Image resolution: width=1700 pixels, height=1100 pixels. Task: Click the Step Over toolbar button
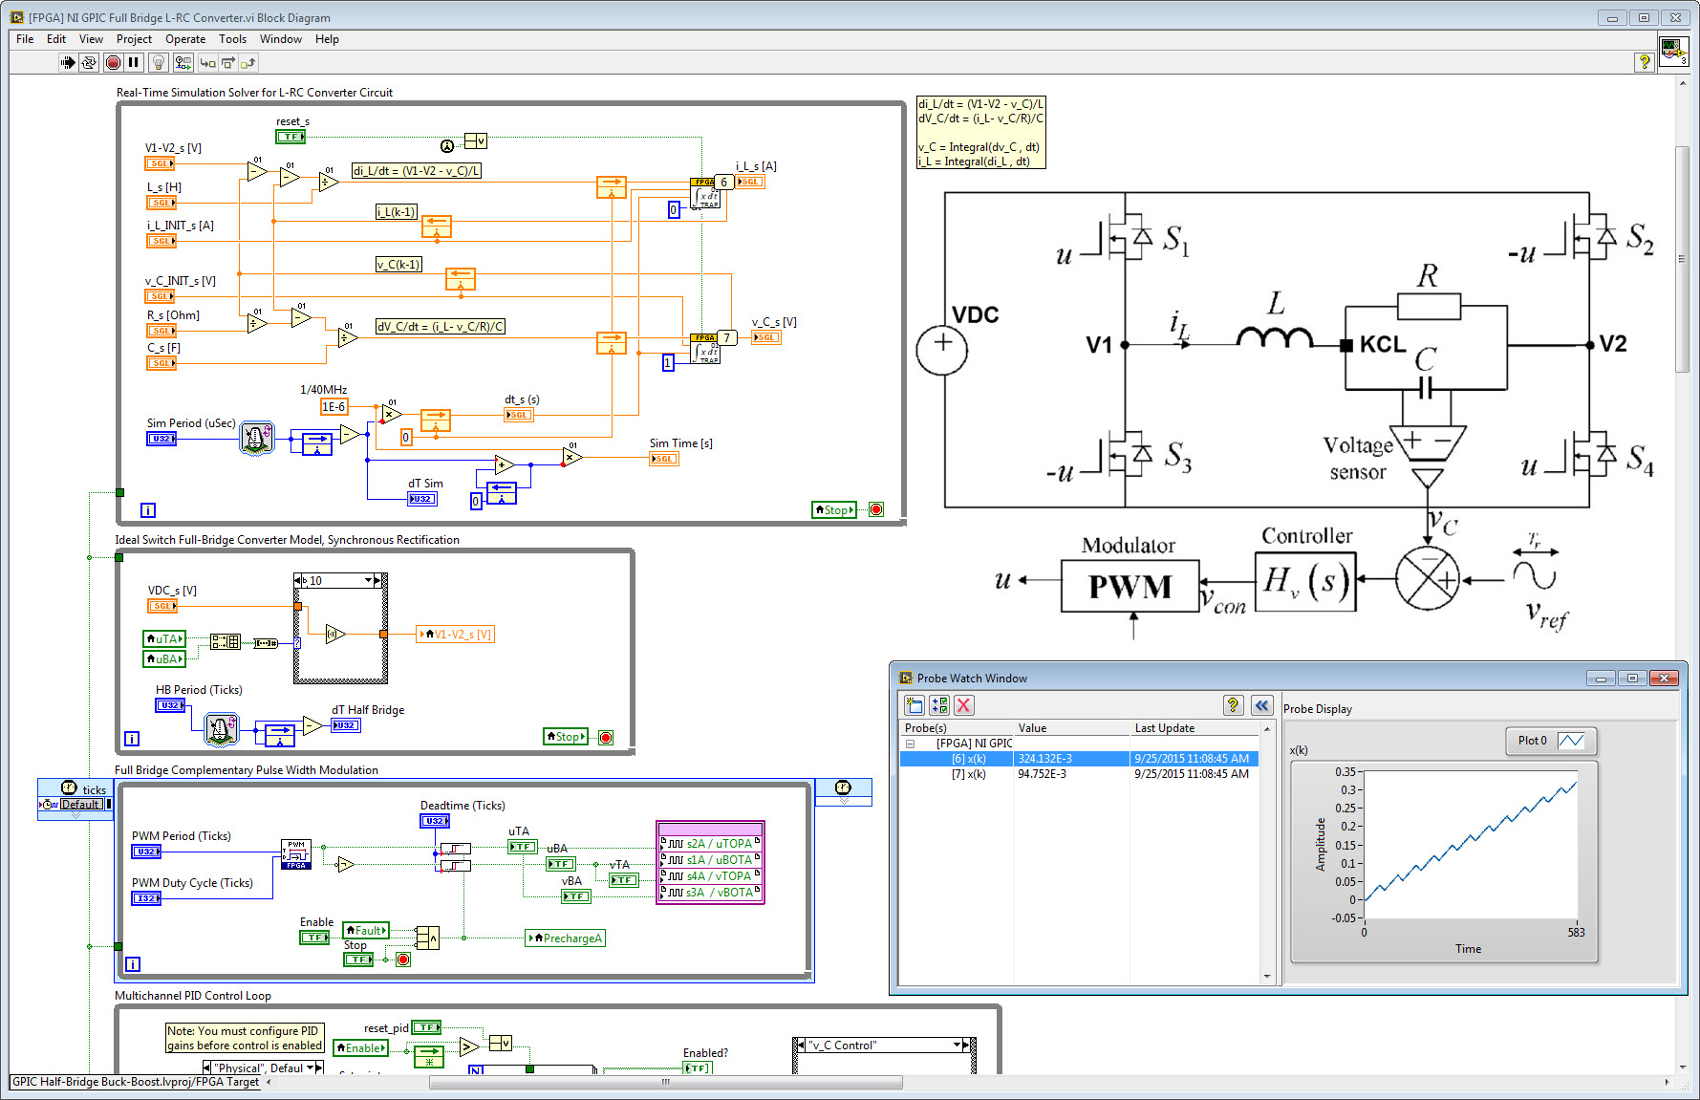[x=227, y=63]
